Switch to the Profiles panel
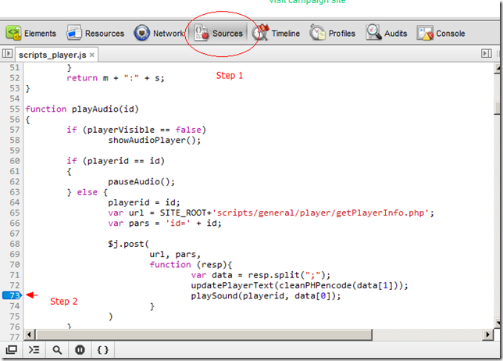The image size is (503, 361). (333, 33)
